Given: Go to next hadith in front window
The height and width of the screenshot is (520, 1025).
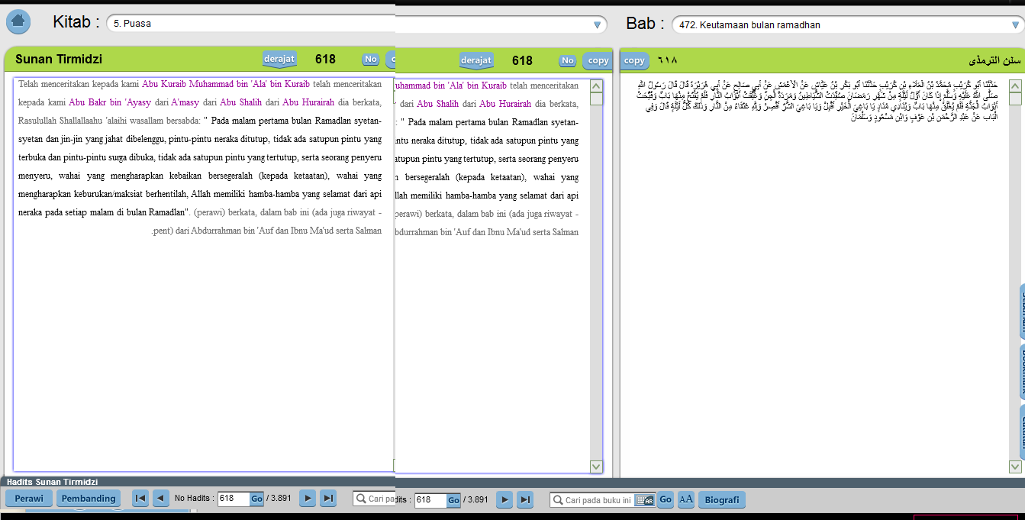Looking at the screenshot, I should [x=308, y=499].
